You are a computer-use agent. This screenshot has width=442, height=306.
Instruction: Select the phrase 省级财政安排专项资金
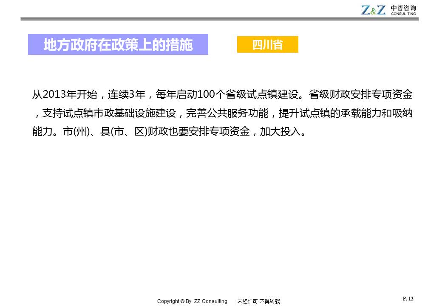(361, 95)
